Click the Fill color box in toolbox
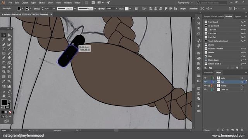The height and width of the screenshot is (139, 248). [x=4, y=103]
